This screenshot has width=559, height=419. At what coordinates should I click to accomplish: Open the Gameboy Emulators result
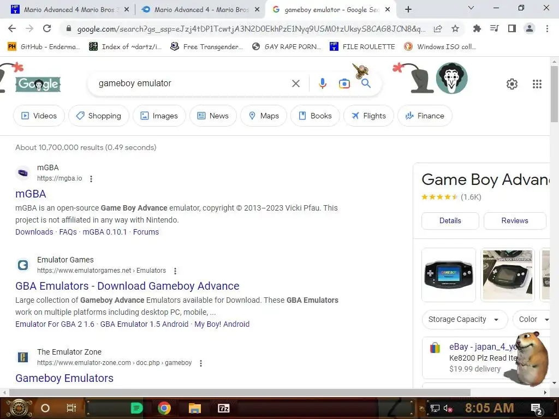pyautogui.click(x=64, y=378)
